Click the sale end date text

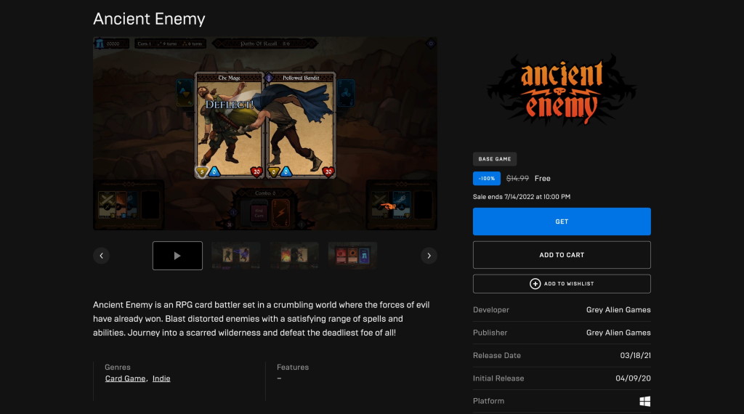522,197
